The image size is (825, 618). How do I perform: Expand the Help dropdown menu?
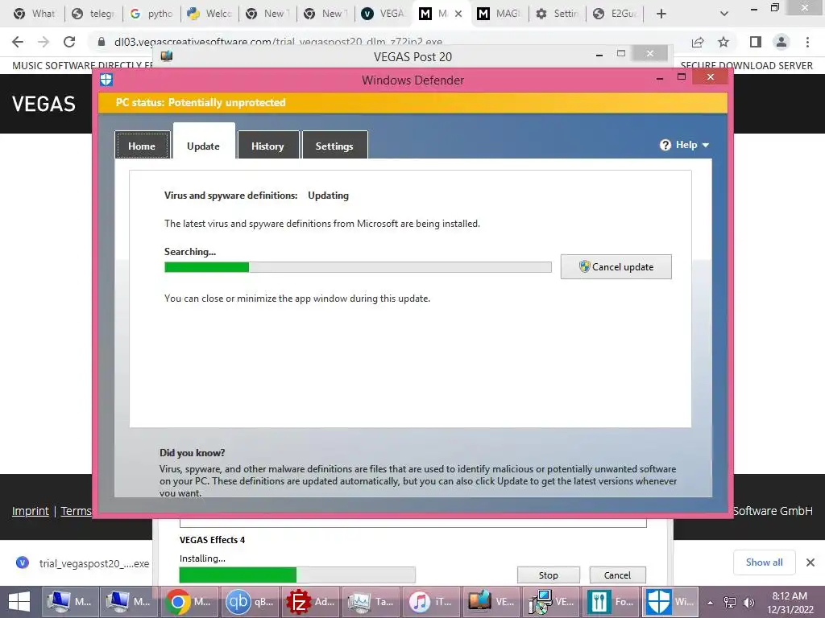coord(684,145)
